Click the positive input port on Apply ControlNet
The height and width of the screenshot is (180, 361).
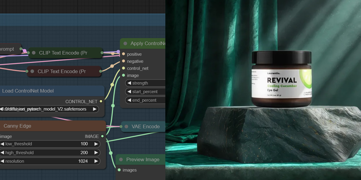click(x=123, y=54)
